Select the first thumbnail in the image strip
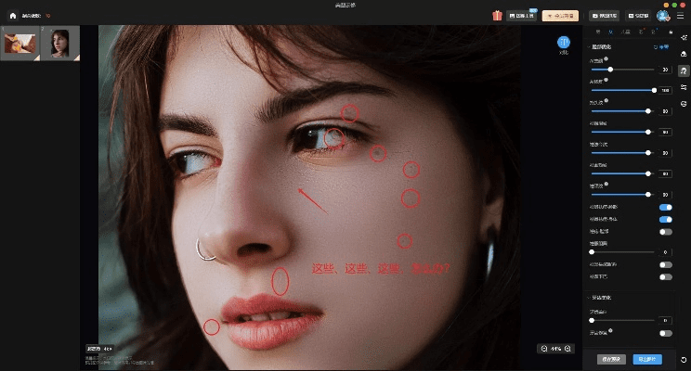691x371 pixels. point(20,43)
